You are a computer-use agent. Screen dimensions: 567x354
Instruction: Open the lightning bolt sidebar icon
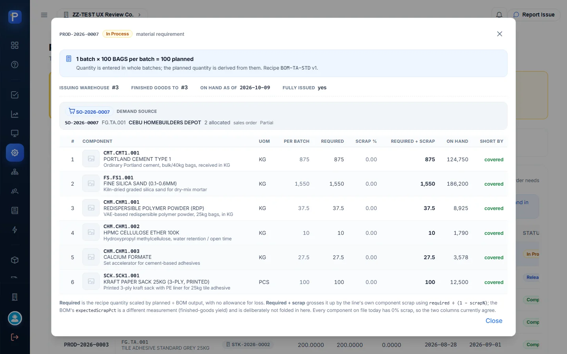click(x=15, y=230)
